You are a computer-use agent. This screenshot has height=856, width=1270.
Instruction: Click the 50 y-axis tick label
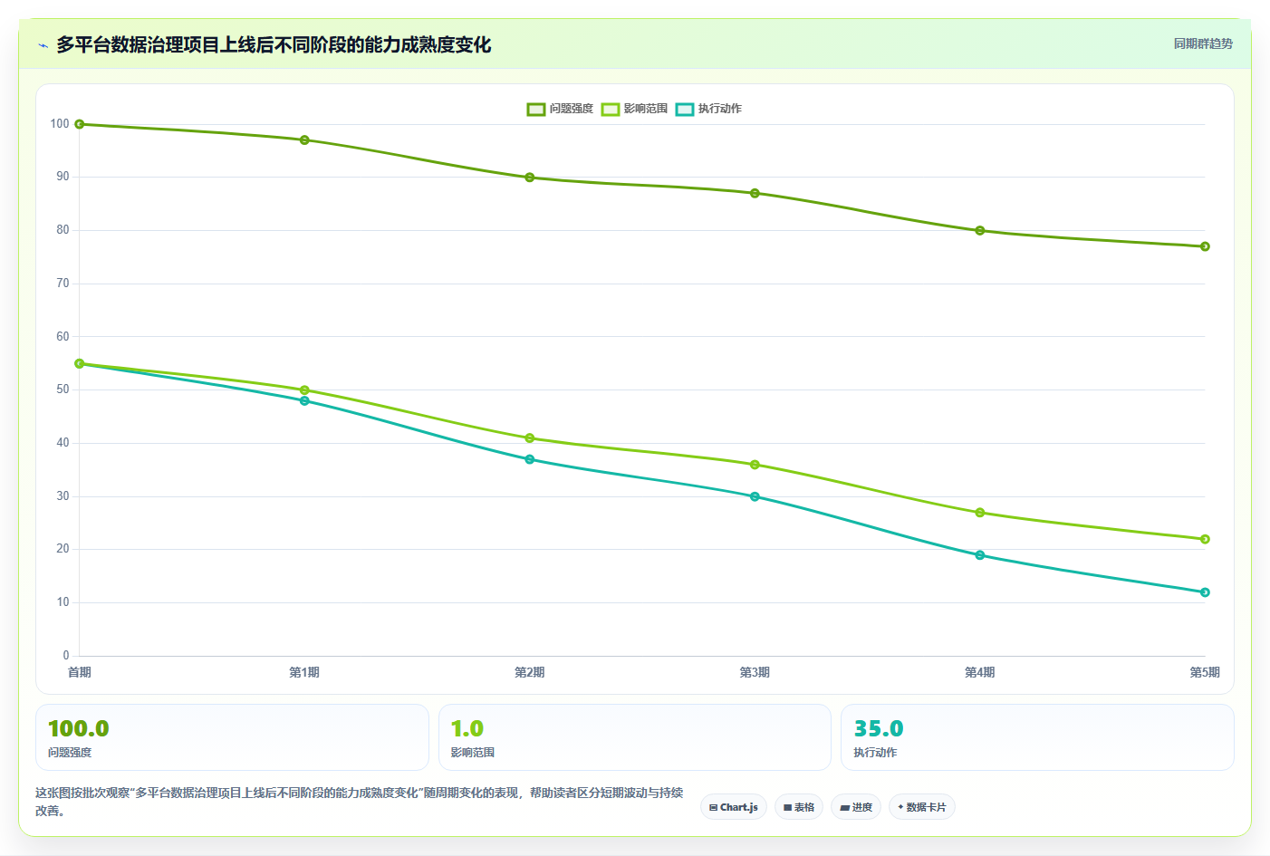(63, 390)
